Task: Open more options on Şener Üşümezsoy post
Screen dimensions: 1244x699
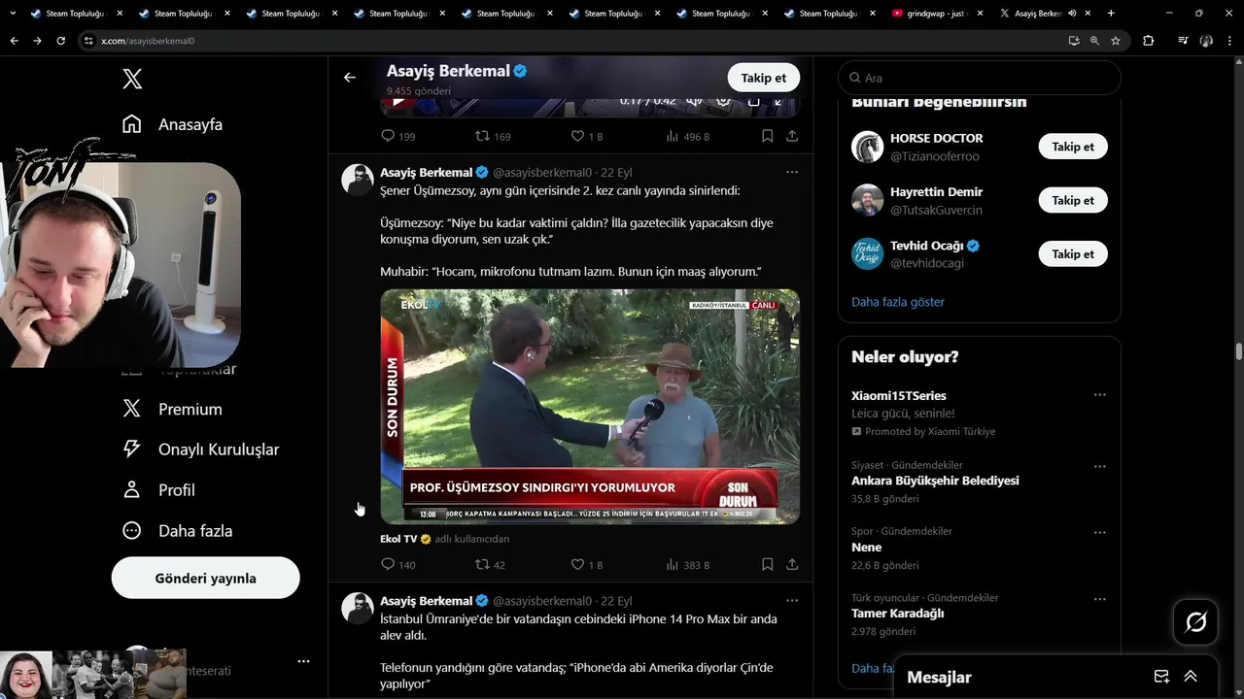Action: tap(792, 172)
